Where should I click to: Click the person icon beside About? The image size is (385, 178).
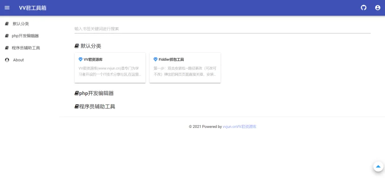point(7,60)
